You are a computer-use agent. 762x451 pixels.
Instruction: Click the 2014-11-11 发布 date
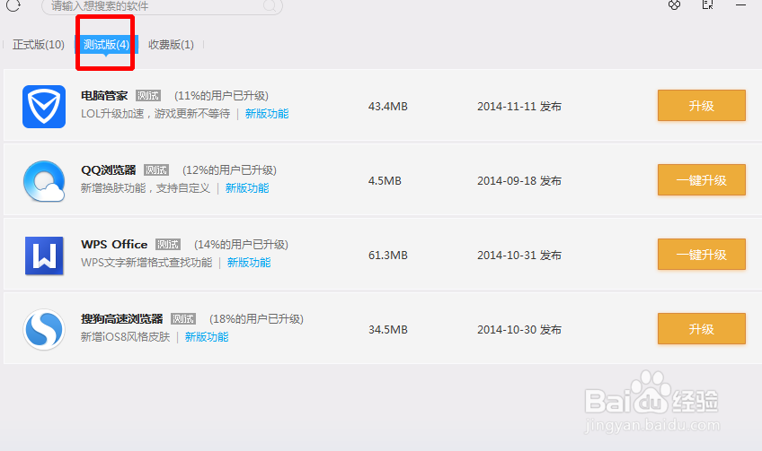(519, 107)
